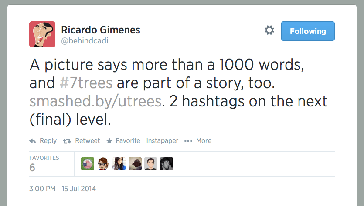Follow the smashed.by/utrees link

tap(95, 101)
